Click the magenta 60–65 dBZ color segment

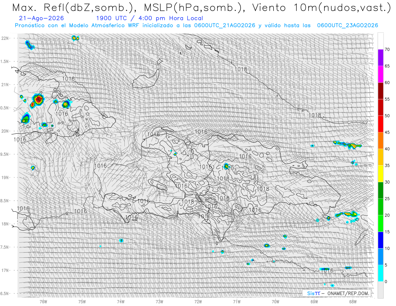381,74
